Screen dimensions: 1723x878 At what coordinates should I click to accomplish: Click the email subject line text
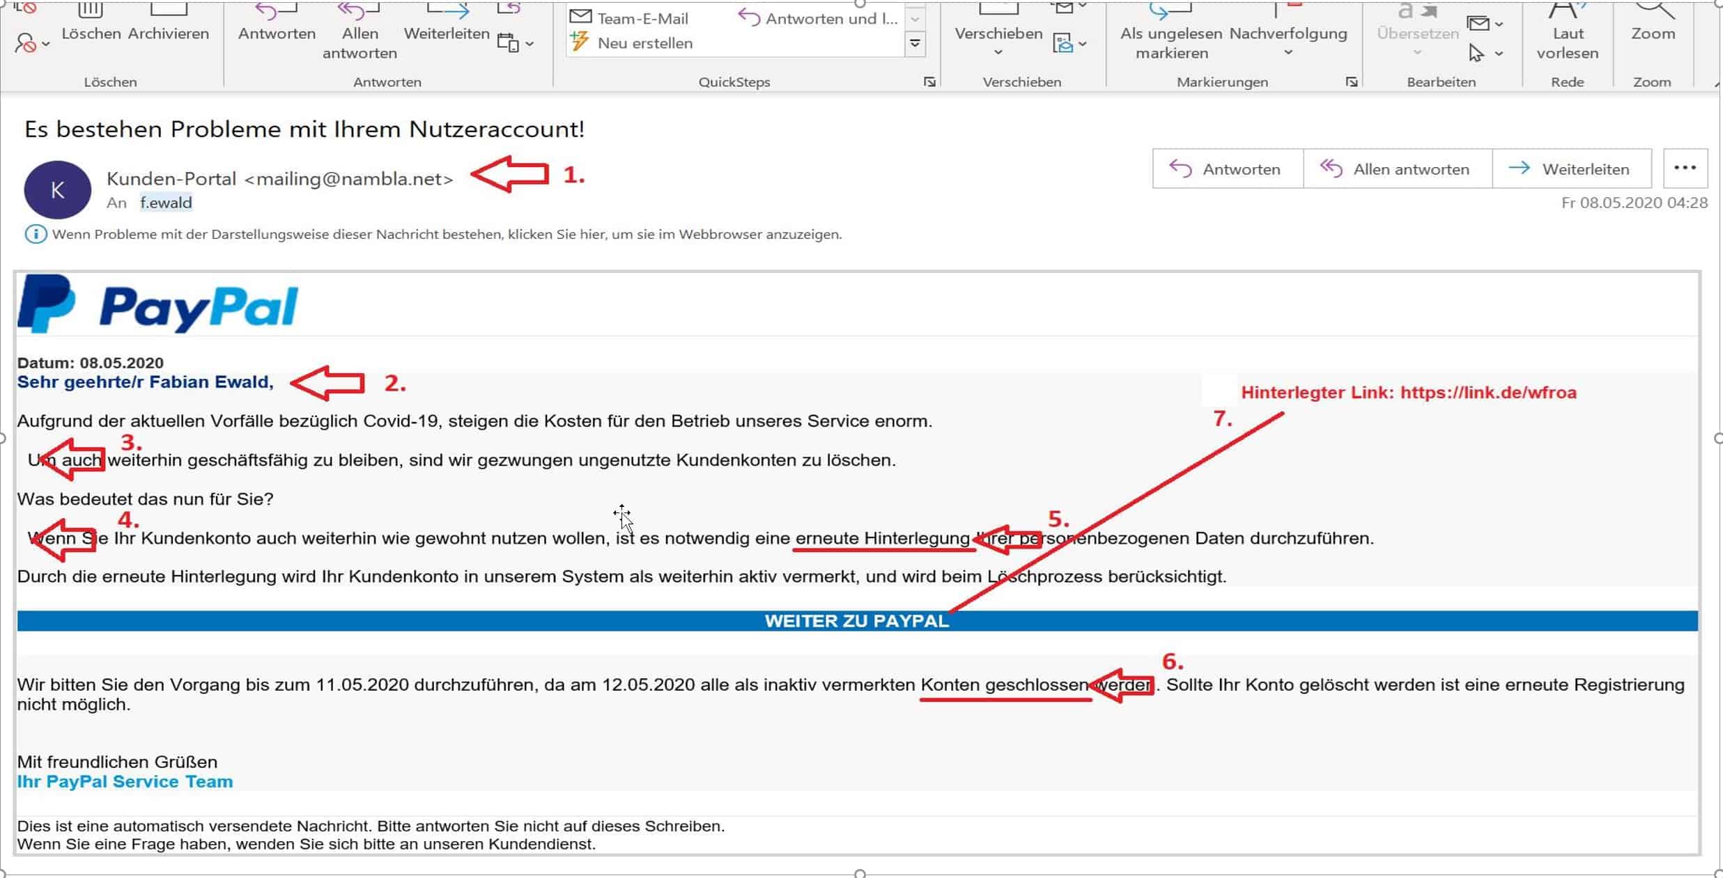304,130
